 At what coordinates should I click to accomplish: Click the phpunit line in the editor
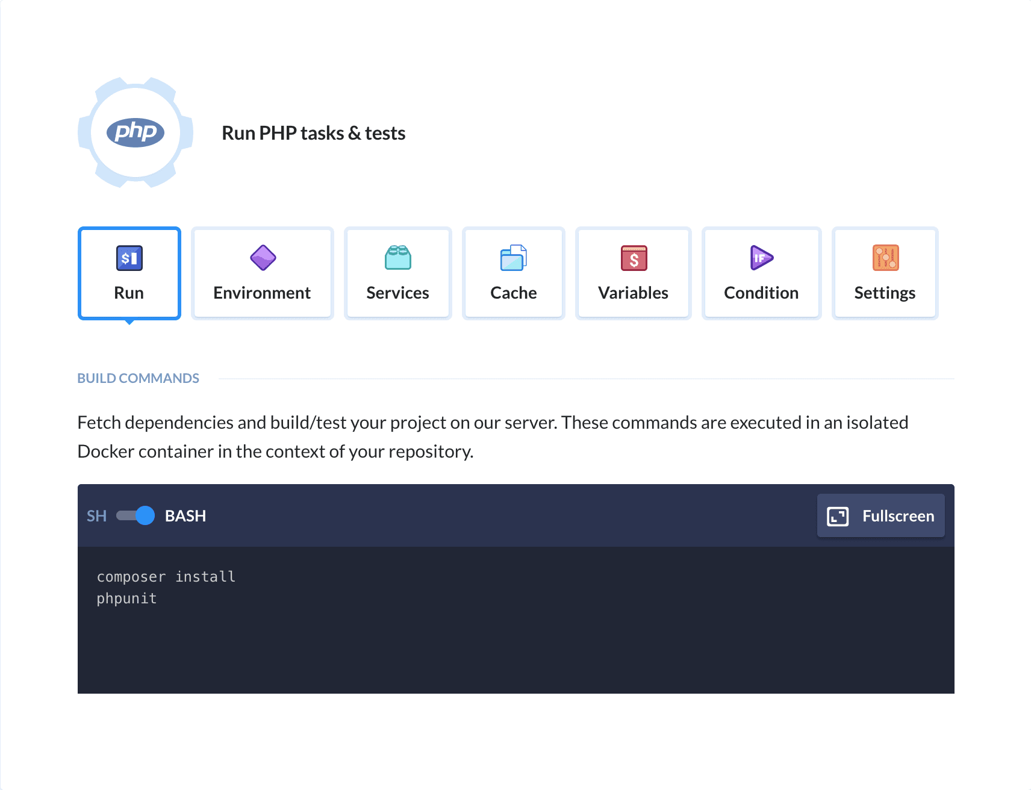[x=126, y=598]
